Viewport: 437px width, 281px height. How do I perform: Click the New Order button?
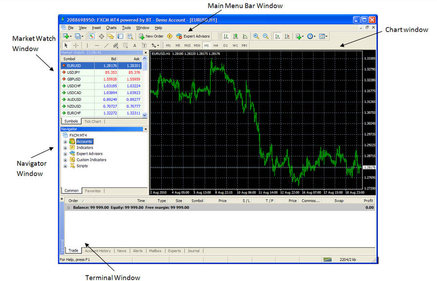(151, 36)
